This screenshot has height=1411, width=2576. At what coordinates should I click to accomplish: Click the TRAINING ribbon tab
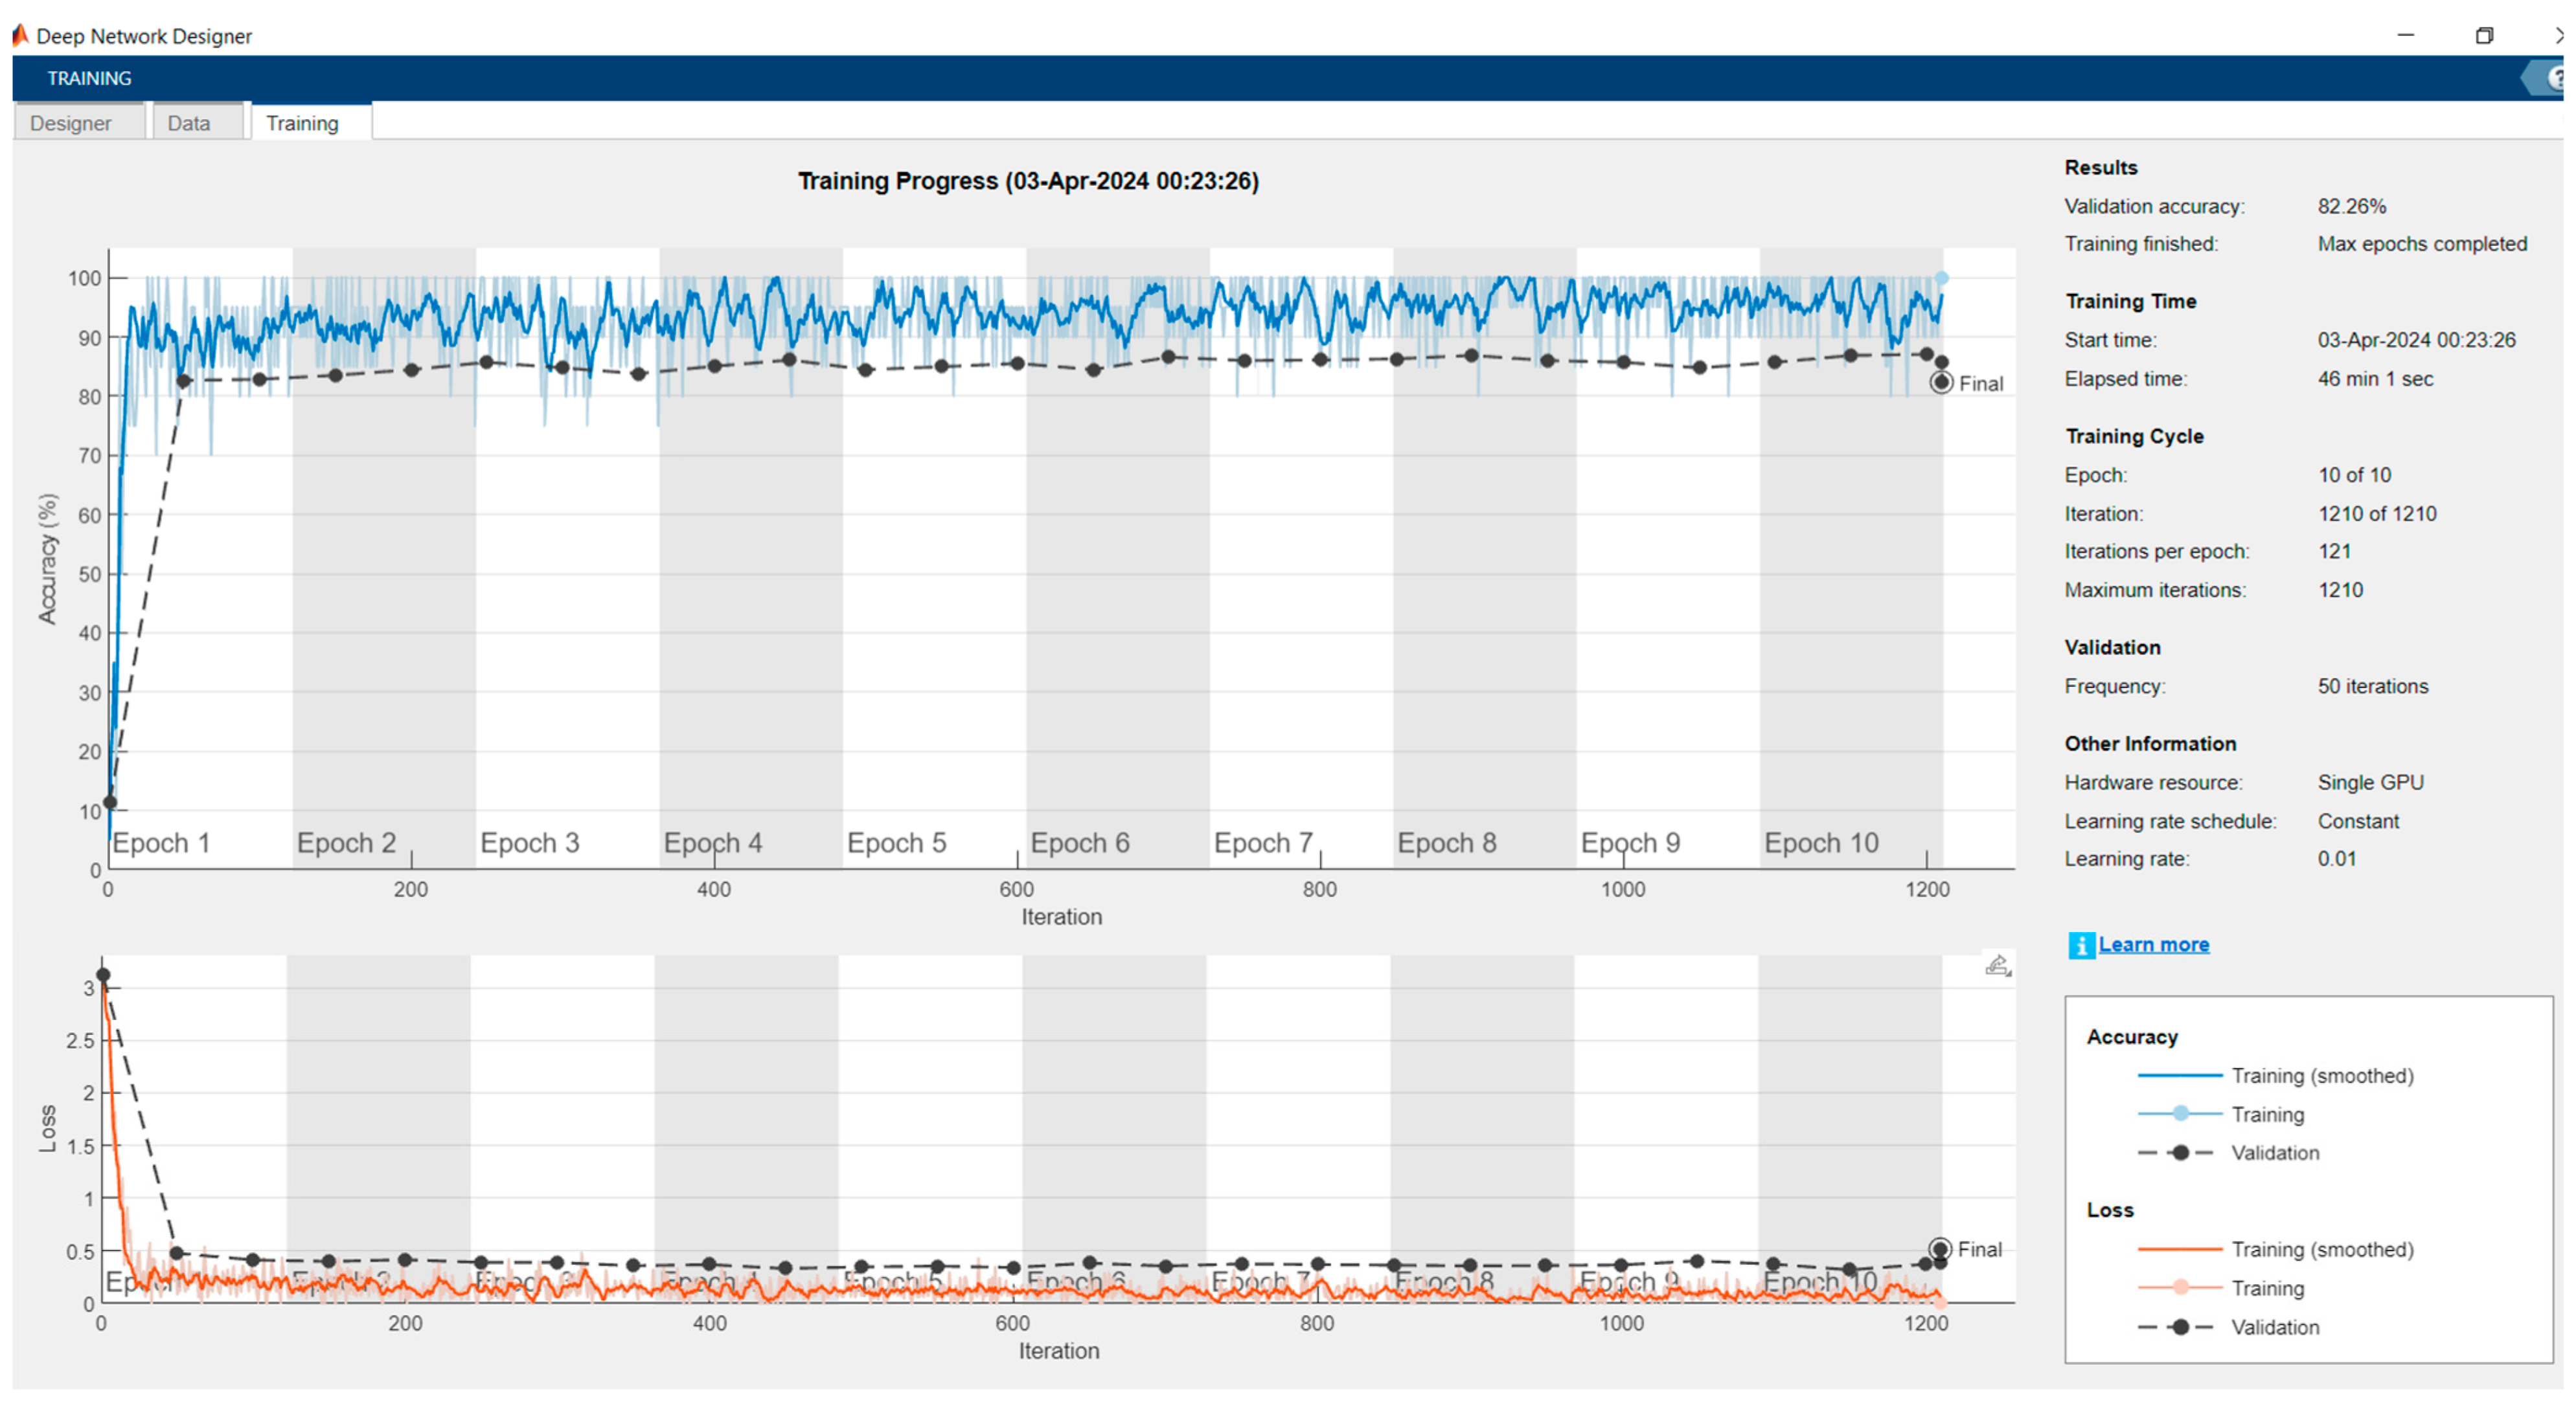tap(89, 78)
